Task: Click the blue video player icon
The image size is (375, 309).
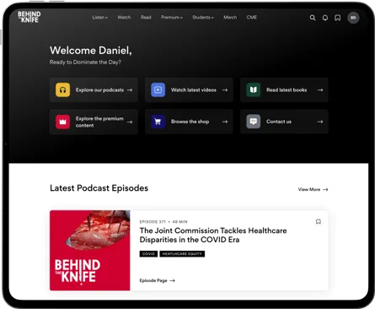Action: (158, 90)
